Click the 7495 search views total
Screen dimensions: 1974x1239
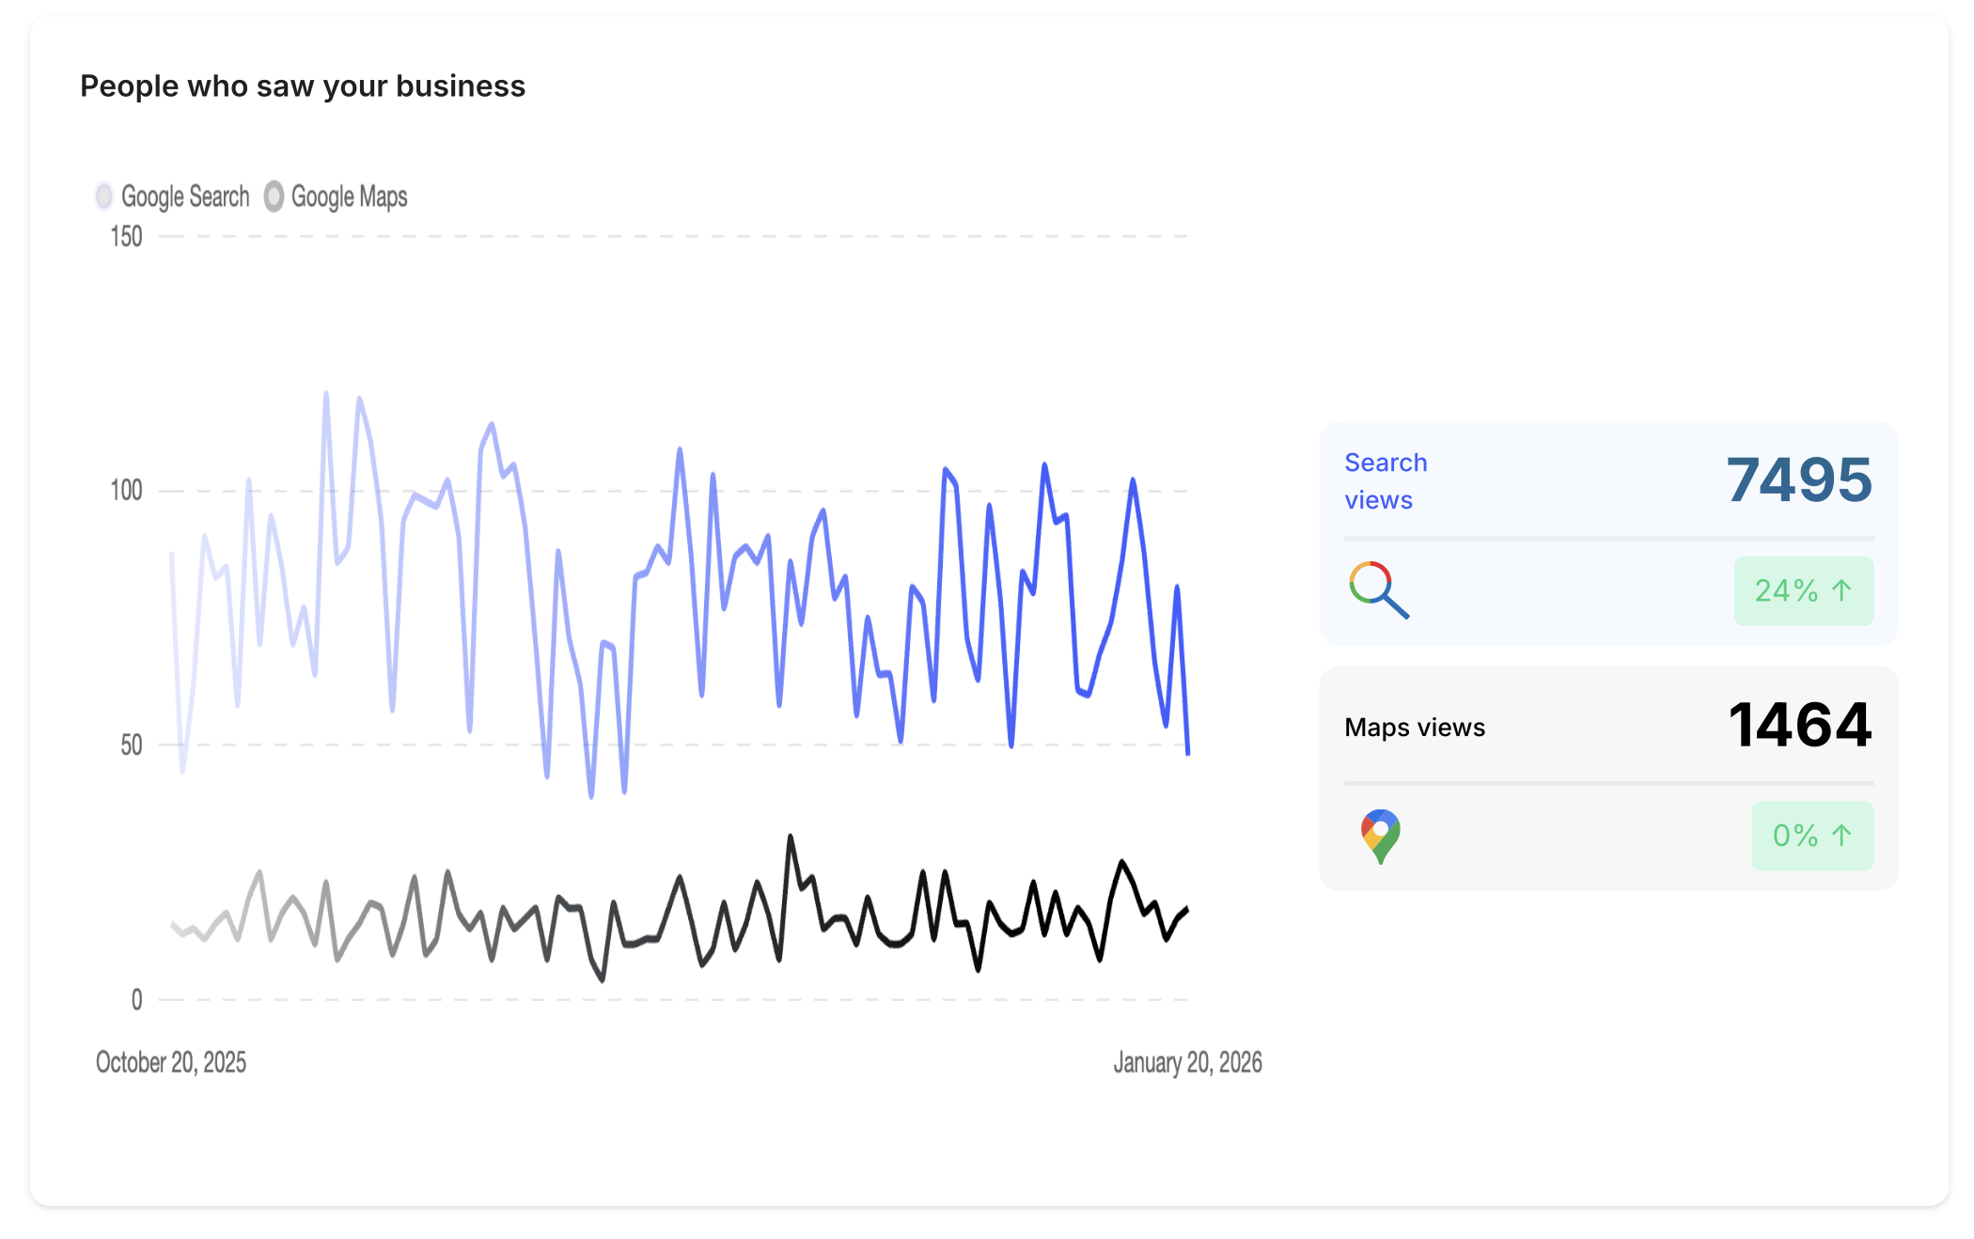tap(1799, 479)
